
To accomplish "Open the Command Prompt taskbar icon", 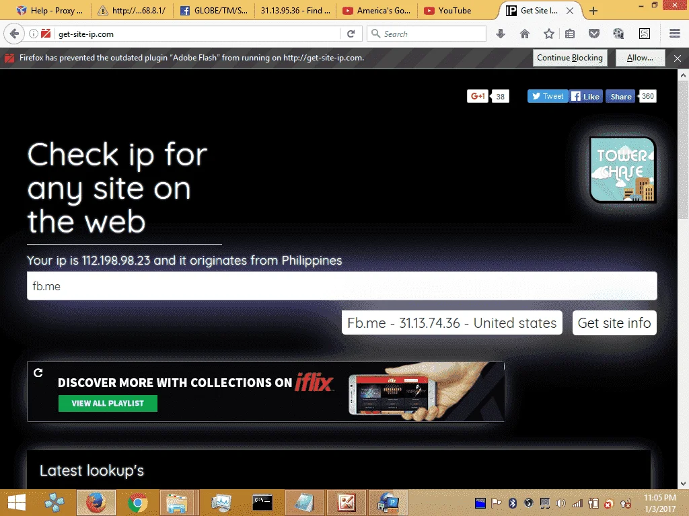I will click(262, 503).
